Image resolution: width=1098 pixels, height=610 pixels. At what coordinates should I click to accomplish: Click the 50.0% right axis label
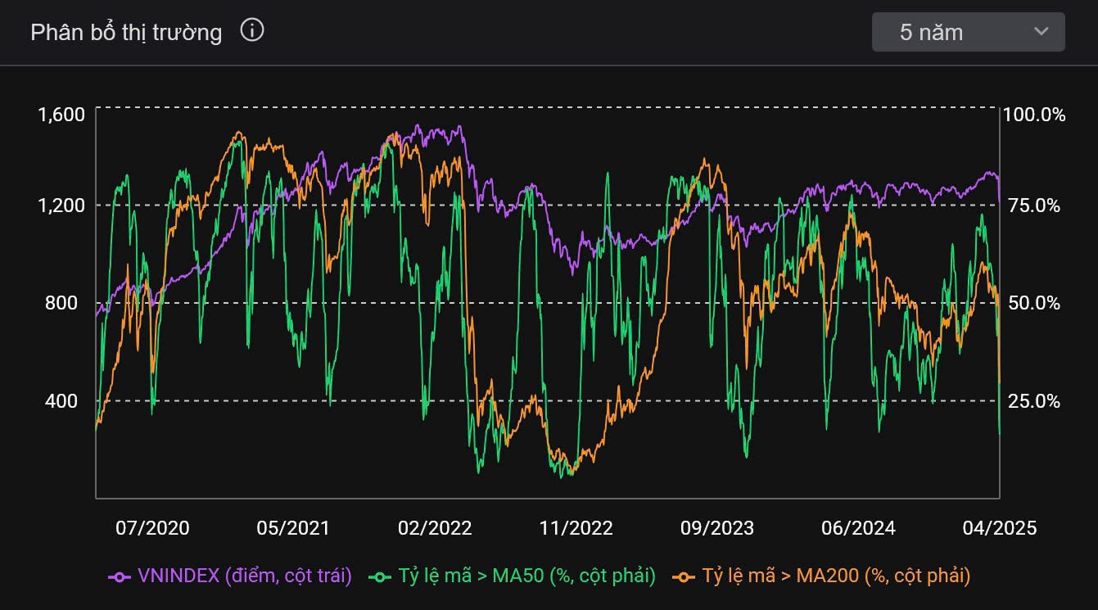1032,303
